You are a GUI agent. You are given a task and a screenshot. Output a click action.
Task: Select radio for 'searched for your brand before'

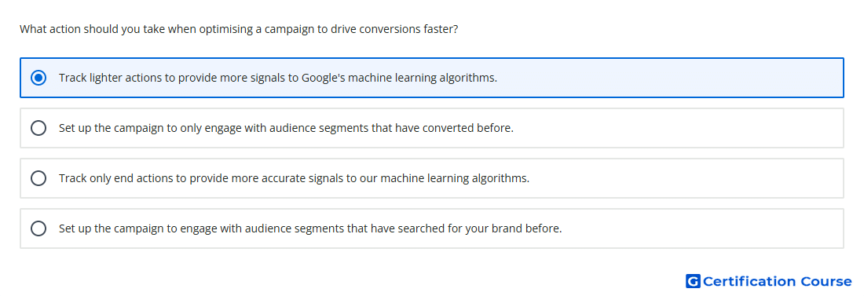point(38,228)
